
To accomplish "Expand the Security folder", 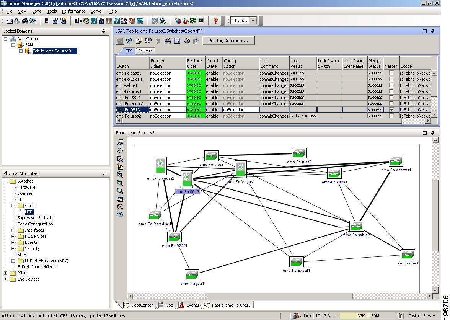I will point(13,248).
